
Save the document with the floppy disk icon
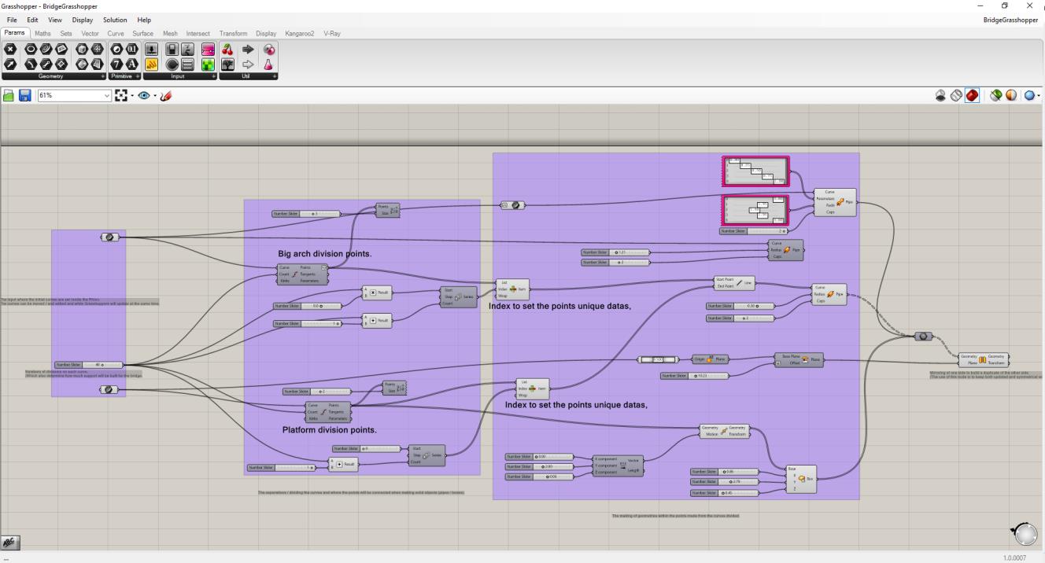coord(24,95)
